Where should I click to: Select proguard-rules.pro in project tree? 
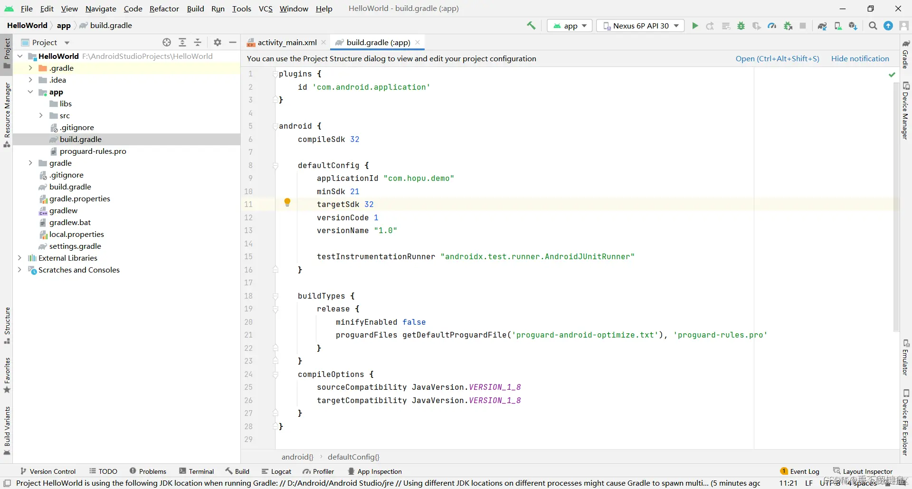pyautogui.click(x=93, y=151)
